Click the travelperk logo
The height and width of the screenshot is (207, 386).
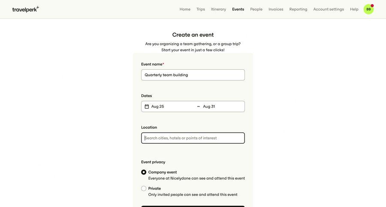25,9
